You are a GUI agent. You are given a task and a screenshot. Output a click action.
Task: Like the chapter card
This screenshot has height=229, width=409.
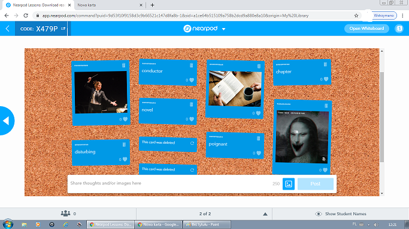pyautogui.click(x=326, y=79)
